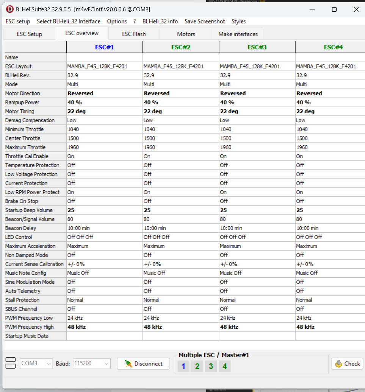The width and height of the screenshot is (365, 392).
Task: Toggle ESC 1 selector button
Action: click(x=183, y=366)
